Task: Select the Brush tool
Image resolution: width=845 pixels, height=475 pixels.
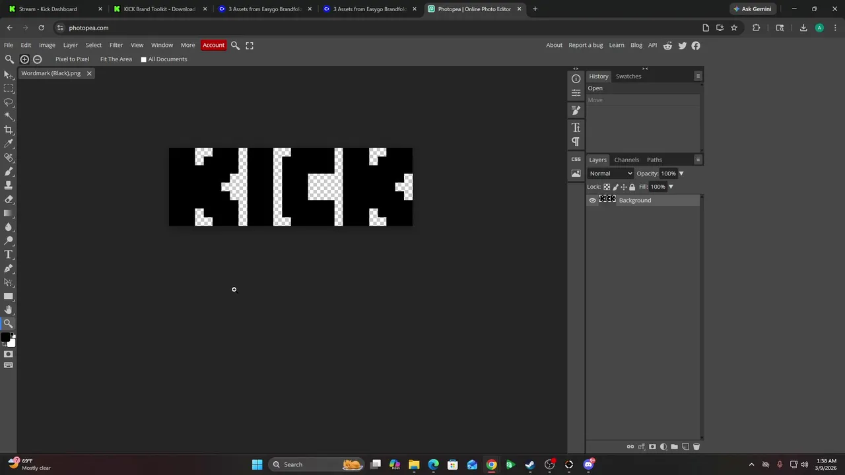Action: [9, 172]
